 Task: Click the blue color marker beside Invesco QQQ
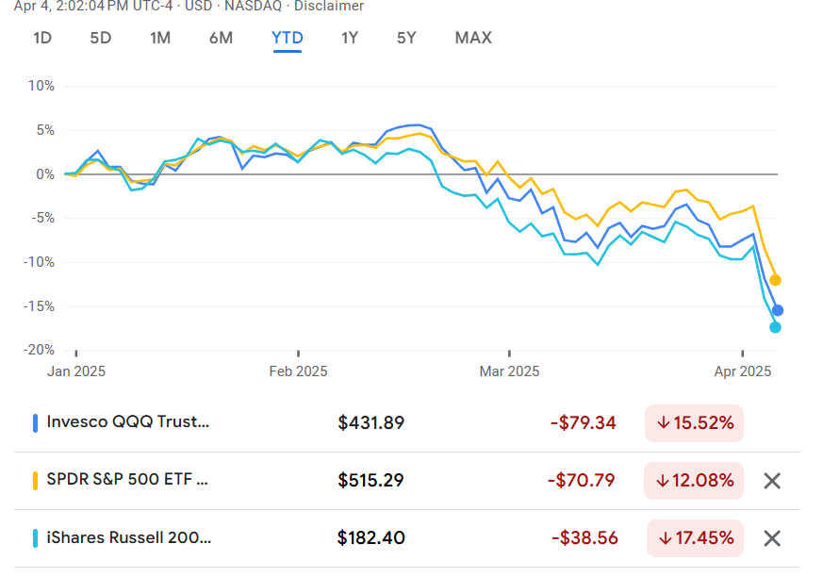35,423
